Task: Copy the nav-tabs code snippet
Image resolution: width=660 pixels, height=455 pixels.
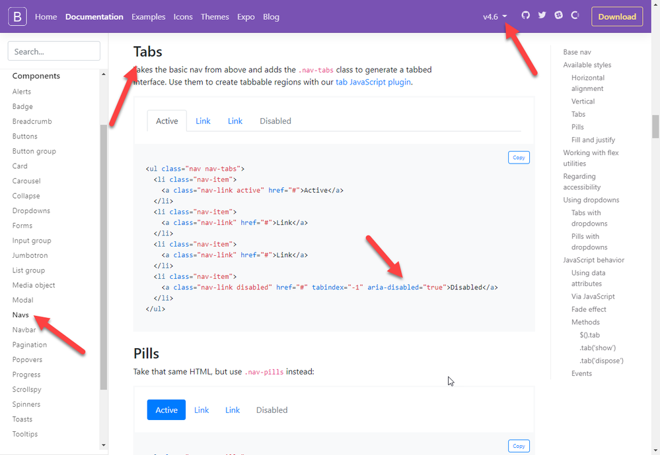Action: coord(519,158)
